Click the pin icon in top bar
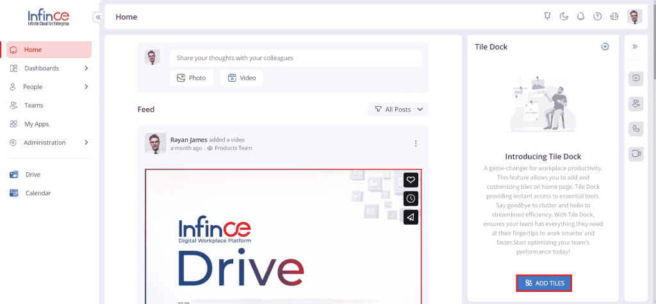 point(547,16)
